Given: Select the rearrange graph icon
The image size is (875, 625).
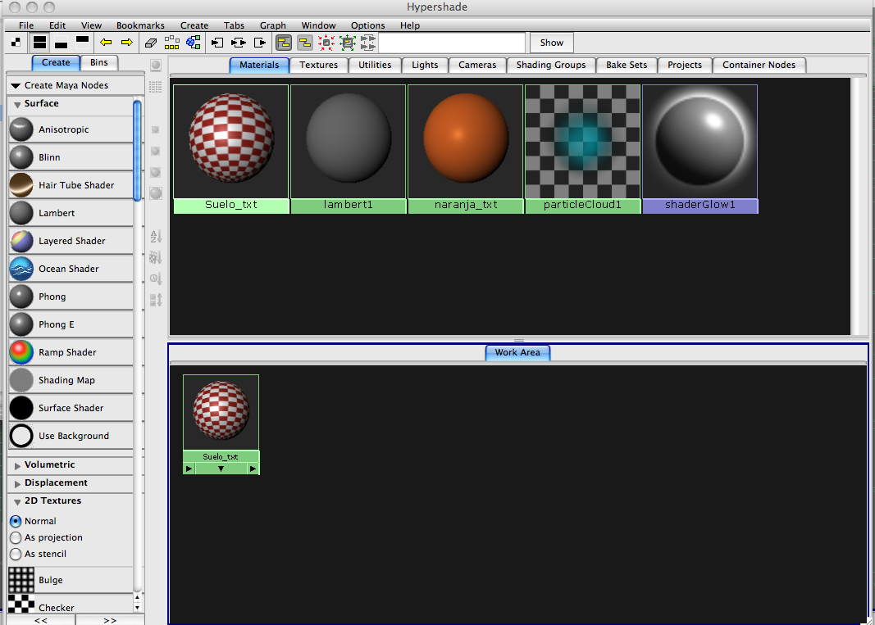Looking at the screenshot, I should [170, 42].
